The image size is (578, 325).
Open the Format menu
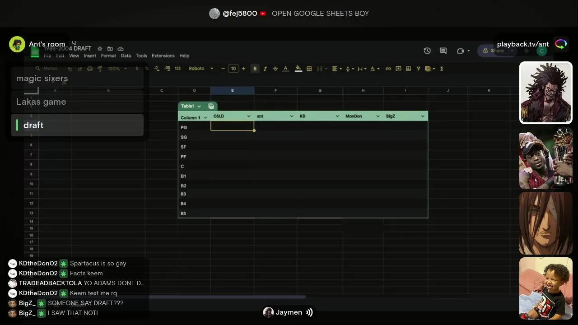point(108,56)
